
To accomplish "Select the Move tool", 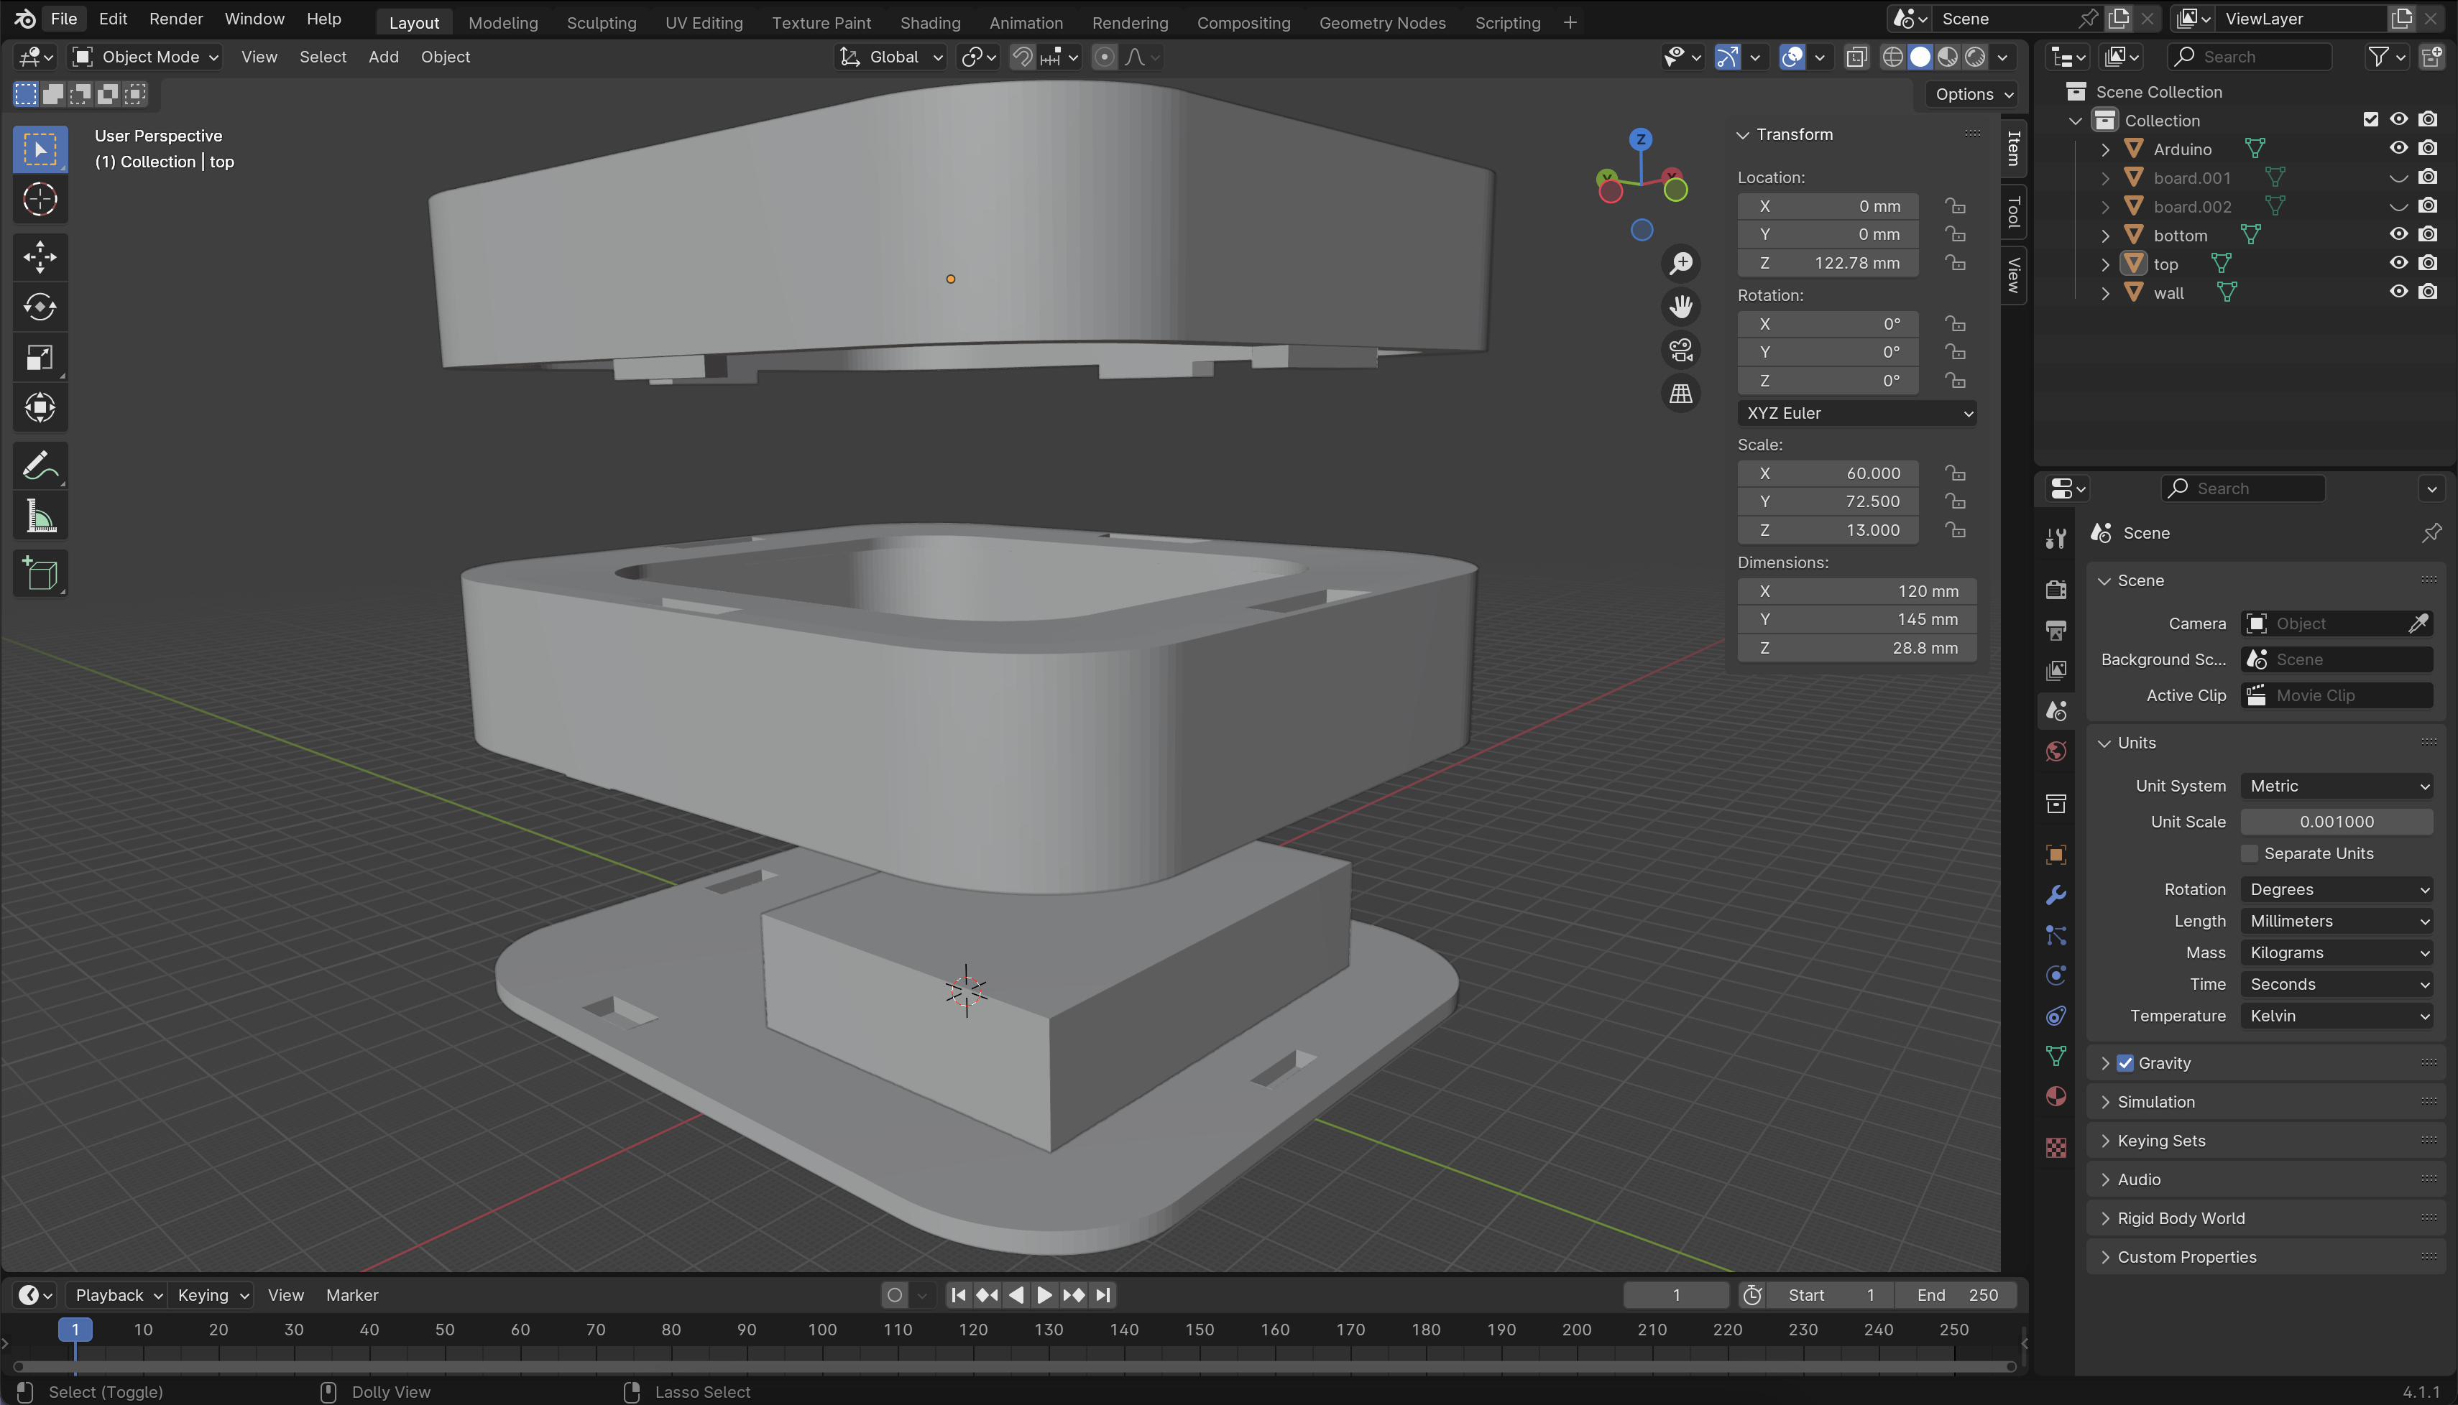I will pos(40,256).
